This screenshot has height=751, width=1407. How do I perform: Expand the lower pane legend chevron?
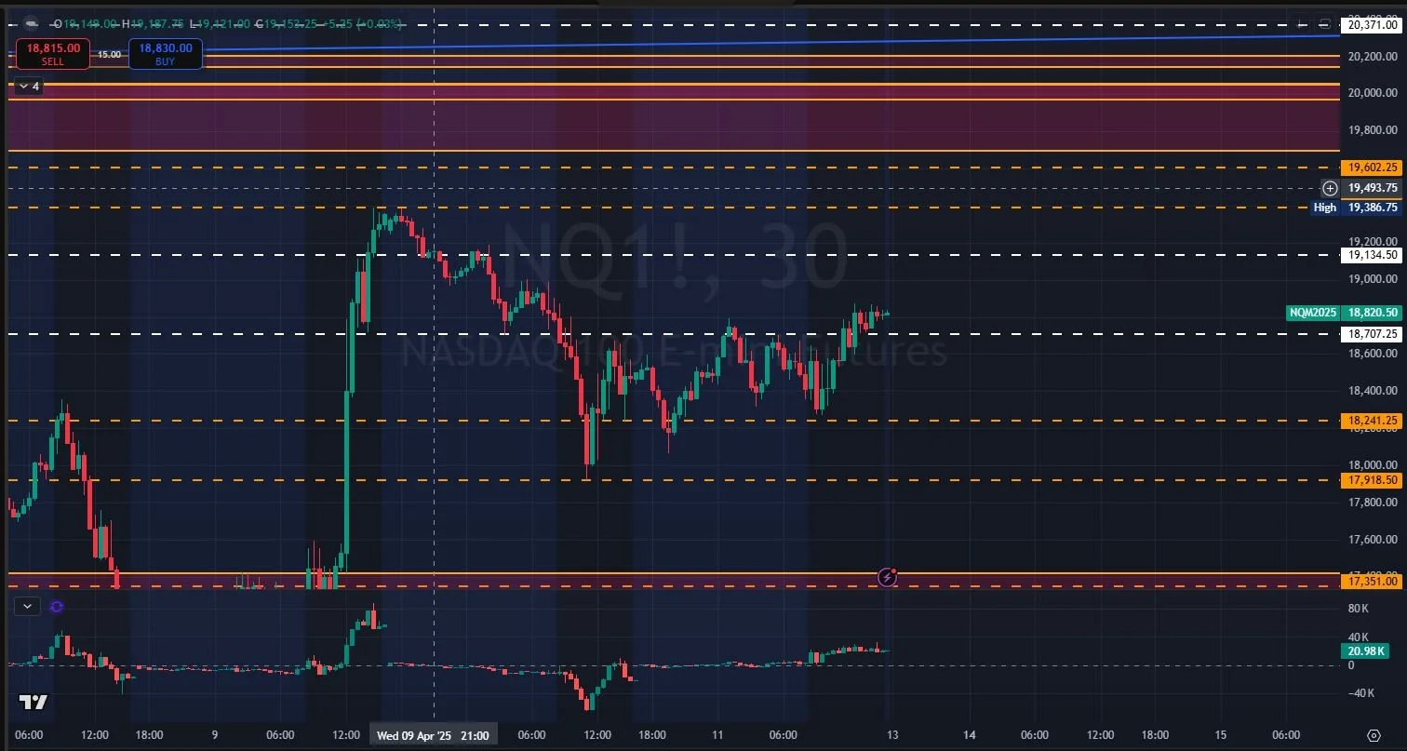27,606
